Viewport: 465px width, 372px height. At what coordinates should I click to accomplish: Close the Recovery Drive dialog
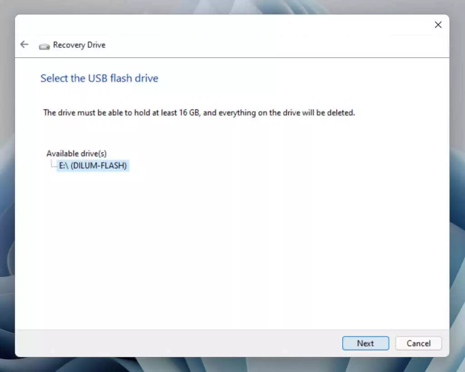438,25
